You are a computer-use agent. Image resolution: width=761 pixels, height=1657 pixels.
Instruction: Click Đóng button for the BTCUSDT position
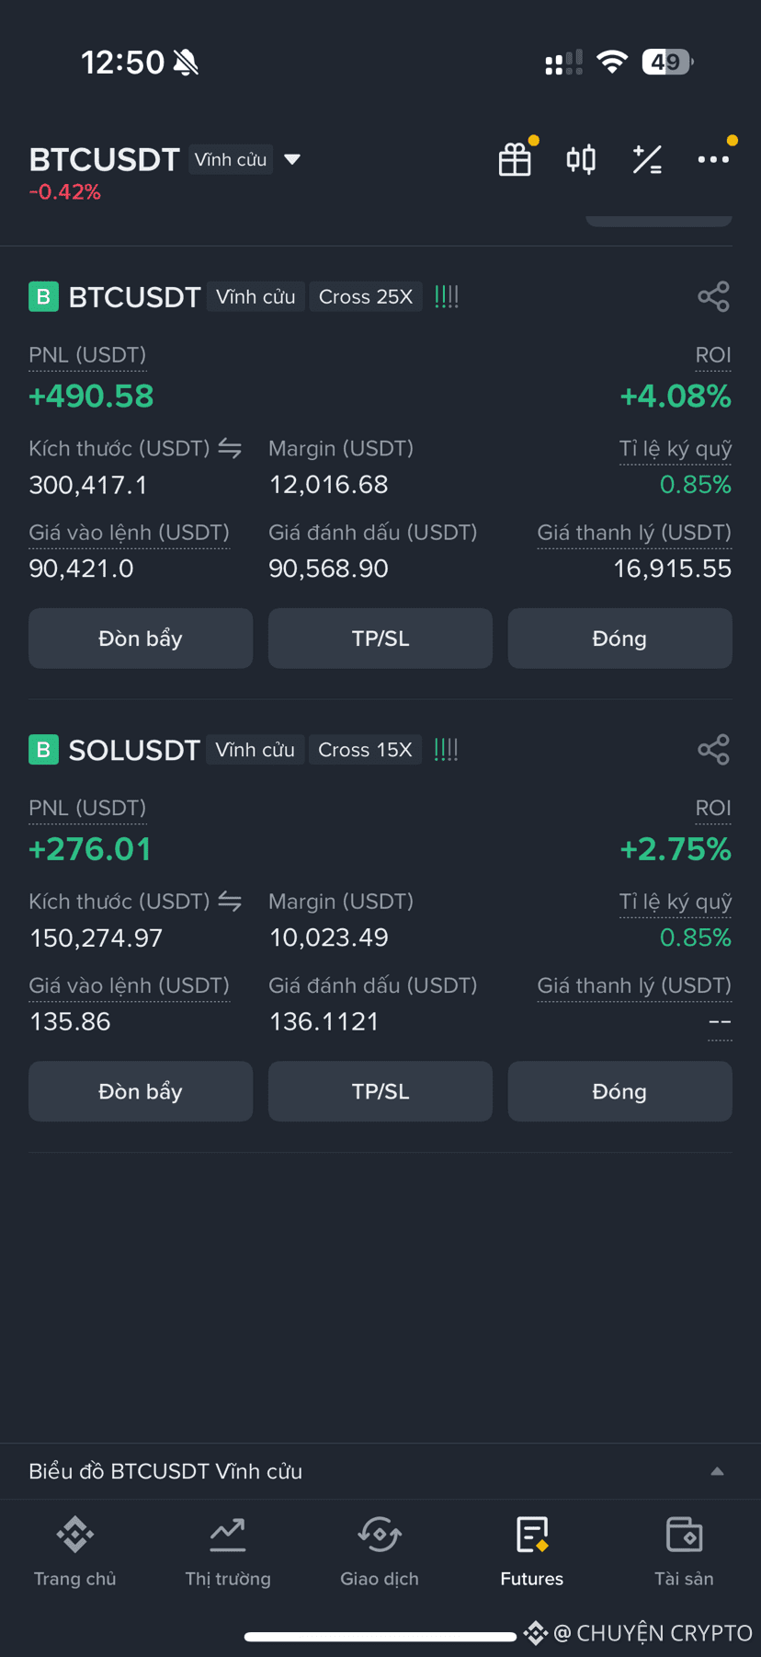coord(620,638)
